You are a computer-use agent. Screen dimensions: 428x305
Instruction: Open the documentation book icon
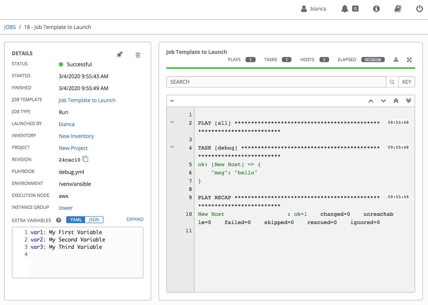tap(398, 9)
